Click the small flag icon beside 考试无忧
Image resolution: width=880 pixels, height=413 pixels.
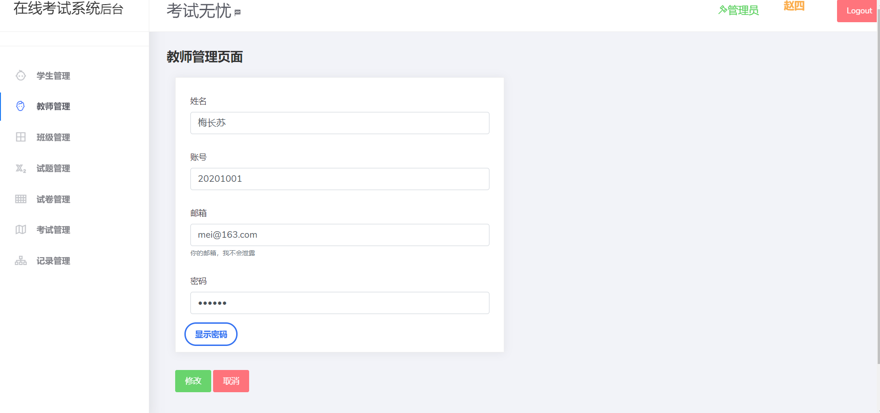(238, 12)
